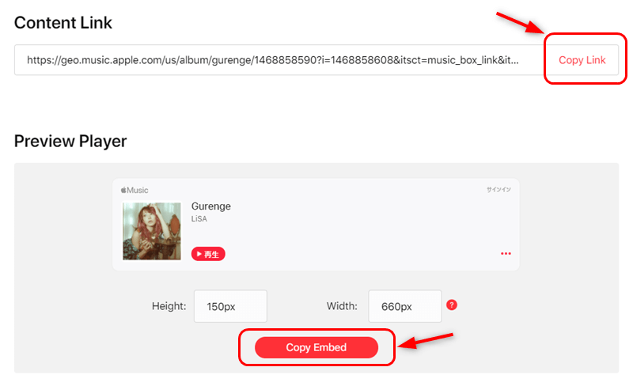
Task: Click the Content Link heading
Action: click(63, 23)
